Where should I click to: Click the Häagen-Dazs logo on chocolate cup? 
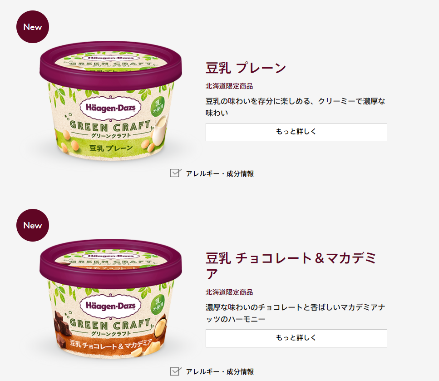111,306
